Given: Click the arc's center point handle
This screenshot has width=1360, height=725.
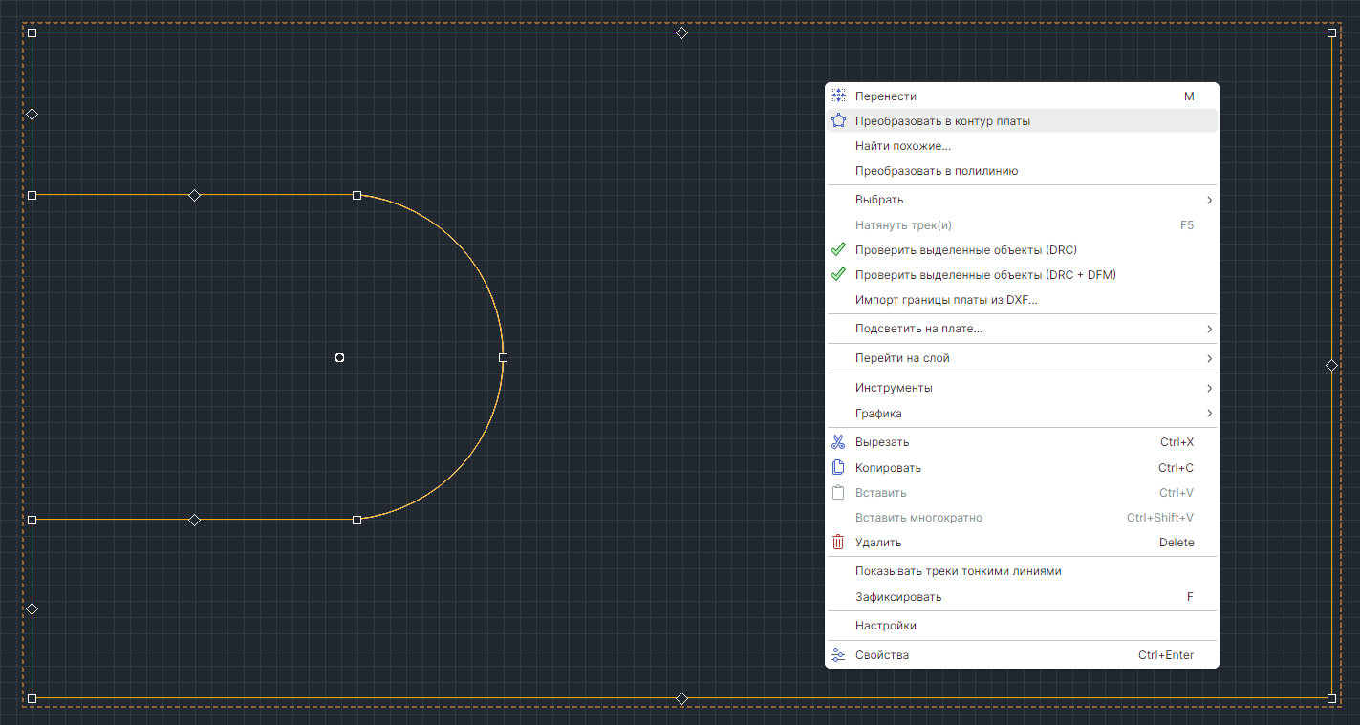Looking at the screenshot, I should (339, 357).
